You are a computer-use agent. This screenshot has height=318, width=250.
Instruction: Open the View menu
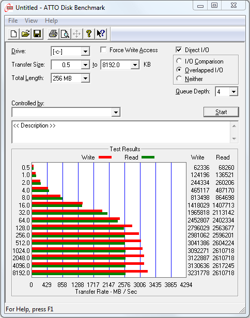[x=31, y=21]
